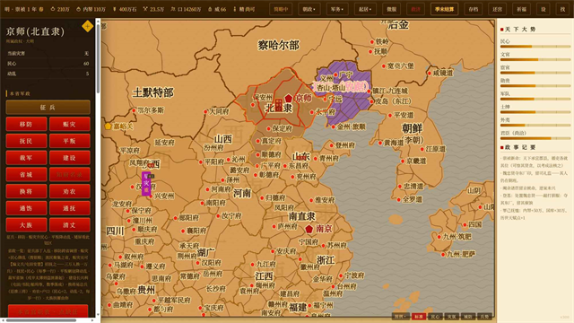Click the 通抚 button
The image size is (574, 323).
[70, 208]
